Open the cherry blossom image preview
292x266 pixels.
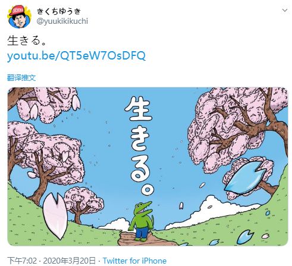coord(147,167)
